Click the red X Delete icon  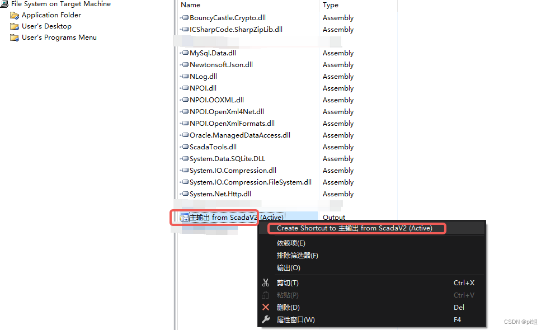tap(266, 307)
